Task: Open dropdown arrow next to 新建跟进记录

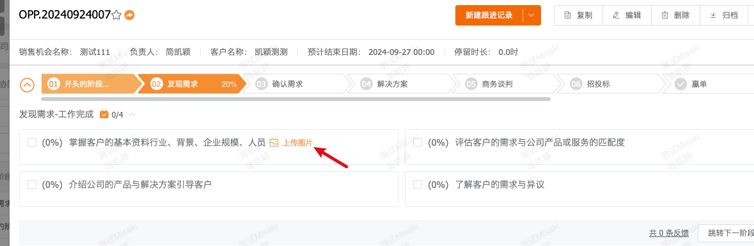Action: [531, 15]
